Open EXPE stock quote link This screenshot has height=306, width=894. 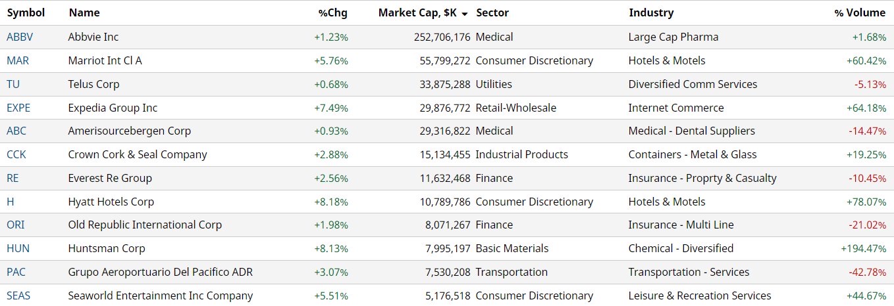coord(18,108)
